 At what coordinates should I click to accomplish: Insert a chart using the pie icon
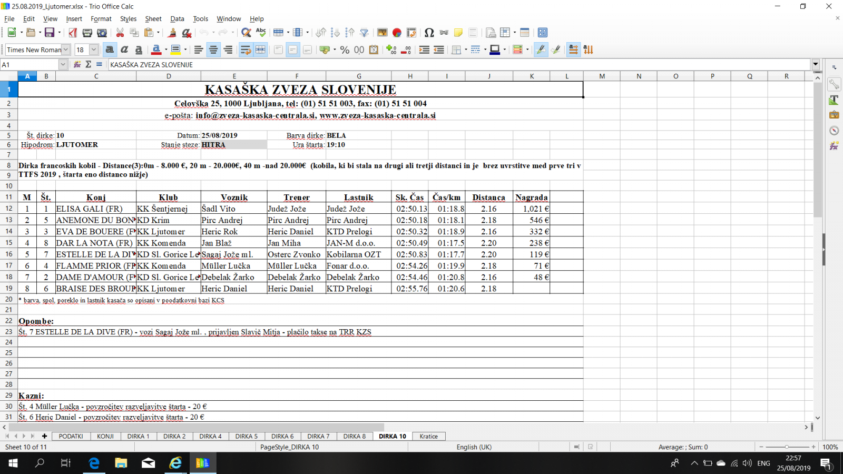click(397, 33)
